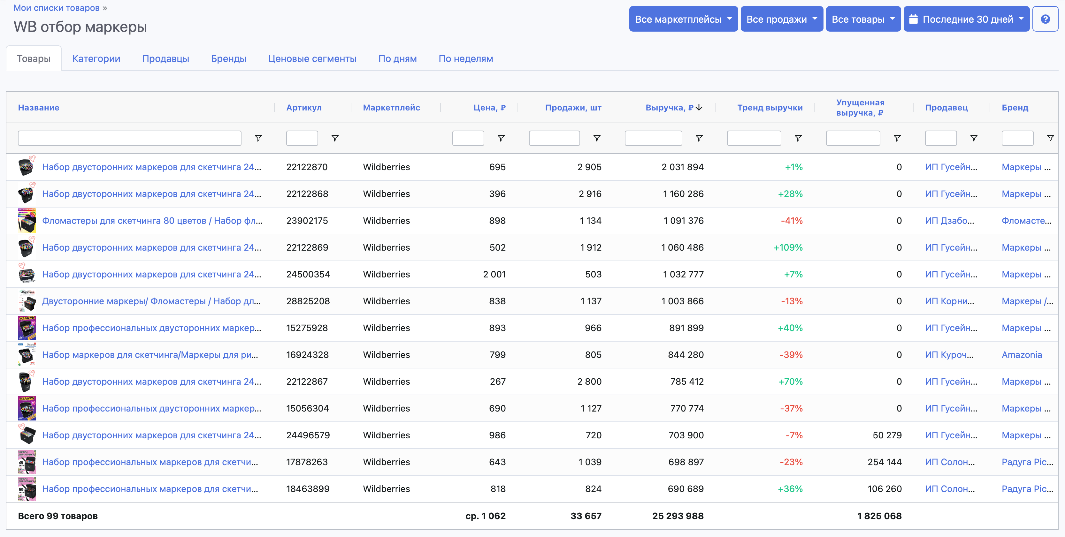Screen dimensions: 1065x537
Task: Click the filter funnel on Бренд column
Action: 1051,138
